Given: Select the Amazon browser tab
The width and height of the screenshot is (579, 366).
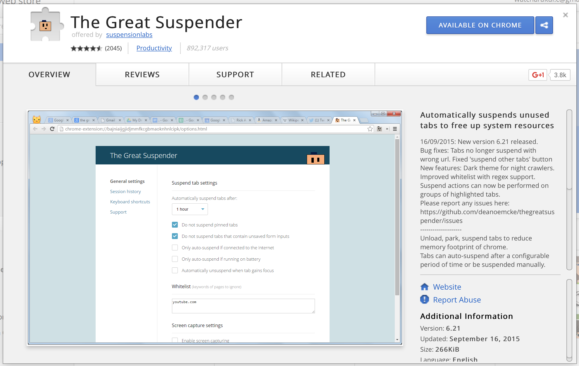Looking at the screenshot, I should 267,120.
